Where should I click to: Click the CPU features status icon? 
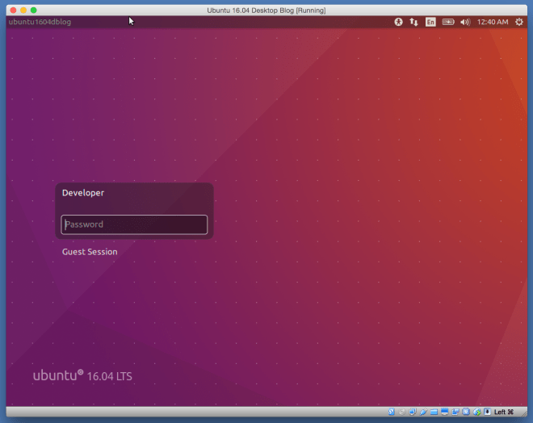466,412
